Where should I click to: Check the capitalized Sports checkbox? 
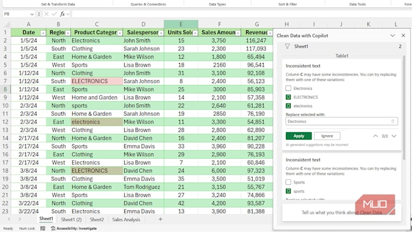(x=288, y=182)
